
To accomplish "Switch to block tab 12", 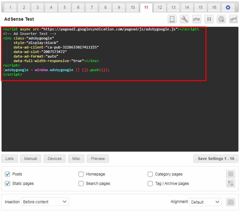I will tap(160, 7).
